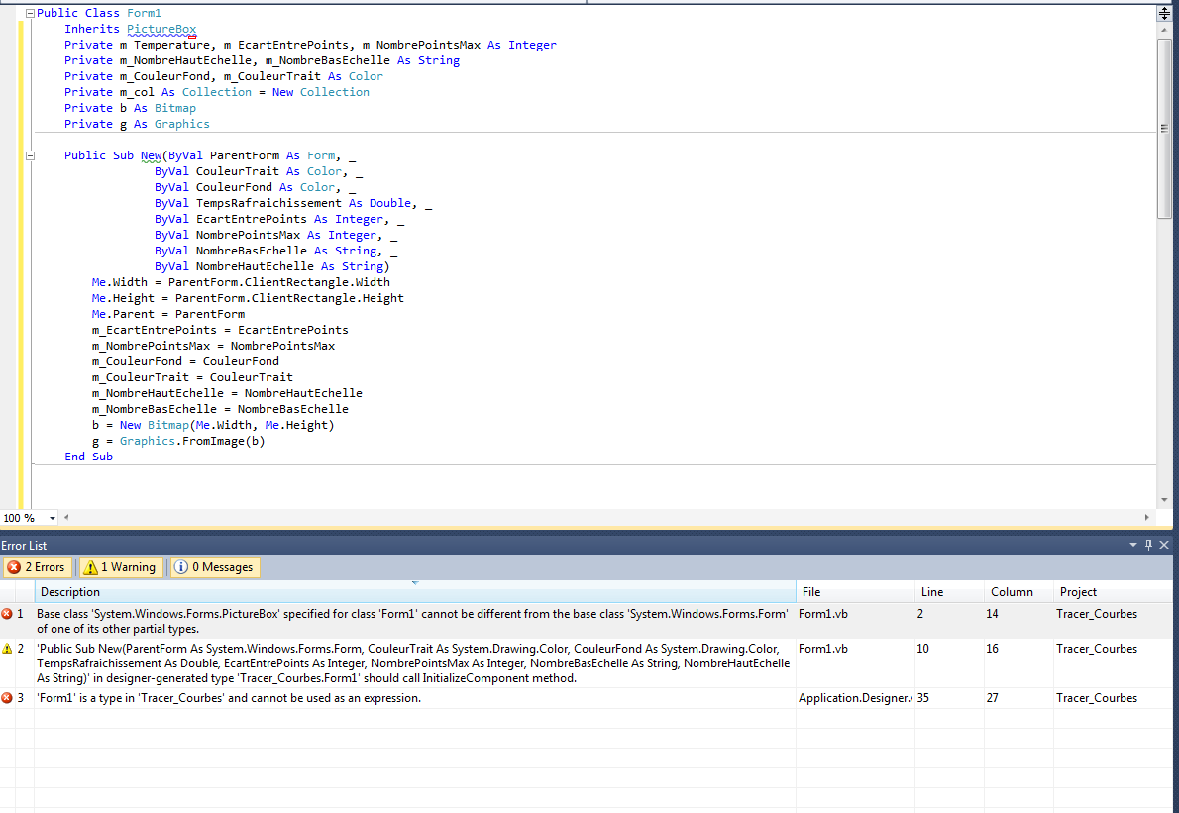Collapse the Public Class Form1 outline block
The height and width of the screenshot is (813, 1179).
30,13
